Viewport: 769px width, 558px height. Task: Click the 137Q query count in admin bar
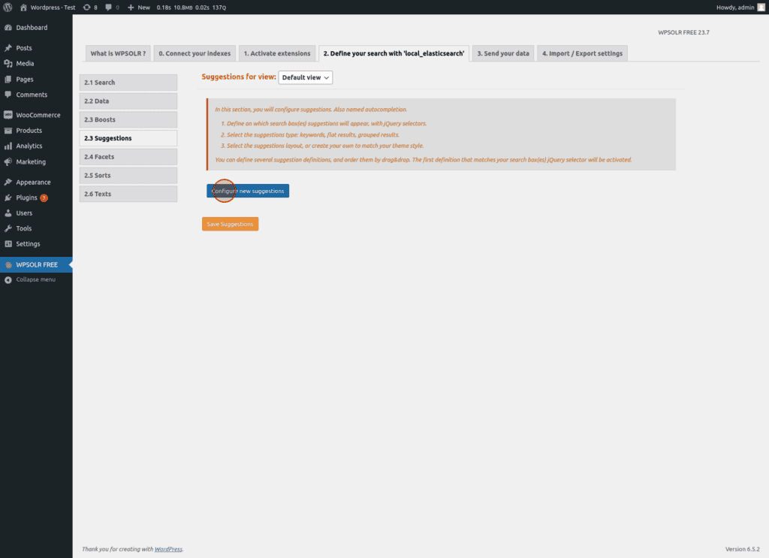click(219, 8)
